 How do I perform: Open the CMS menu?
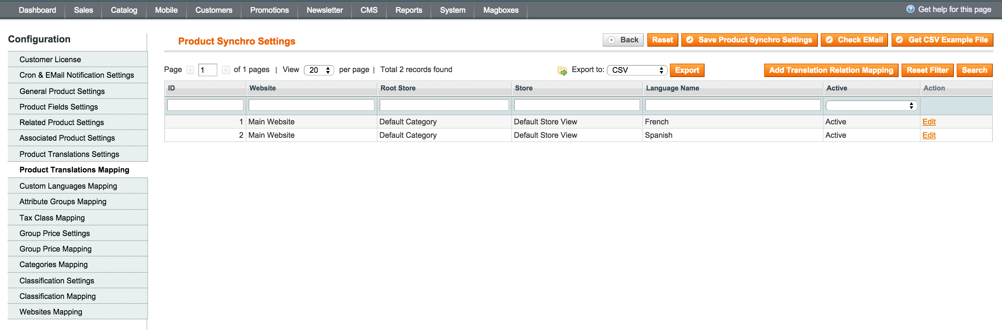click(x=369, y=10)
